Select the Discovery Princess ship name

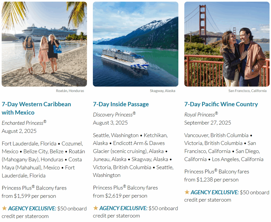pos(114,114)
